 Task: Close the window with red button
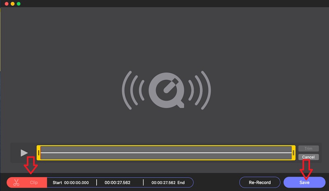coord(7,4)
